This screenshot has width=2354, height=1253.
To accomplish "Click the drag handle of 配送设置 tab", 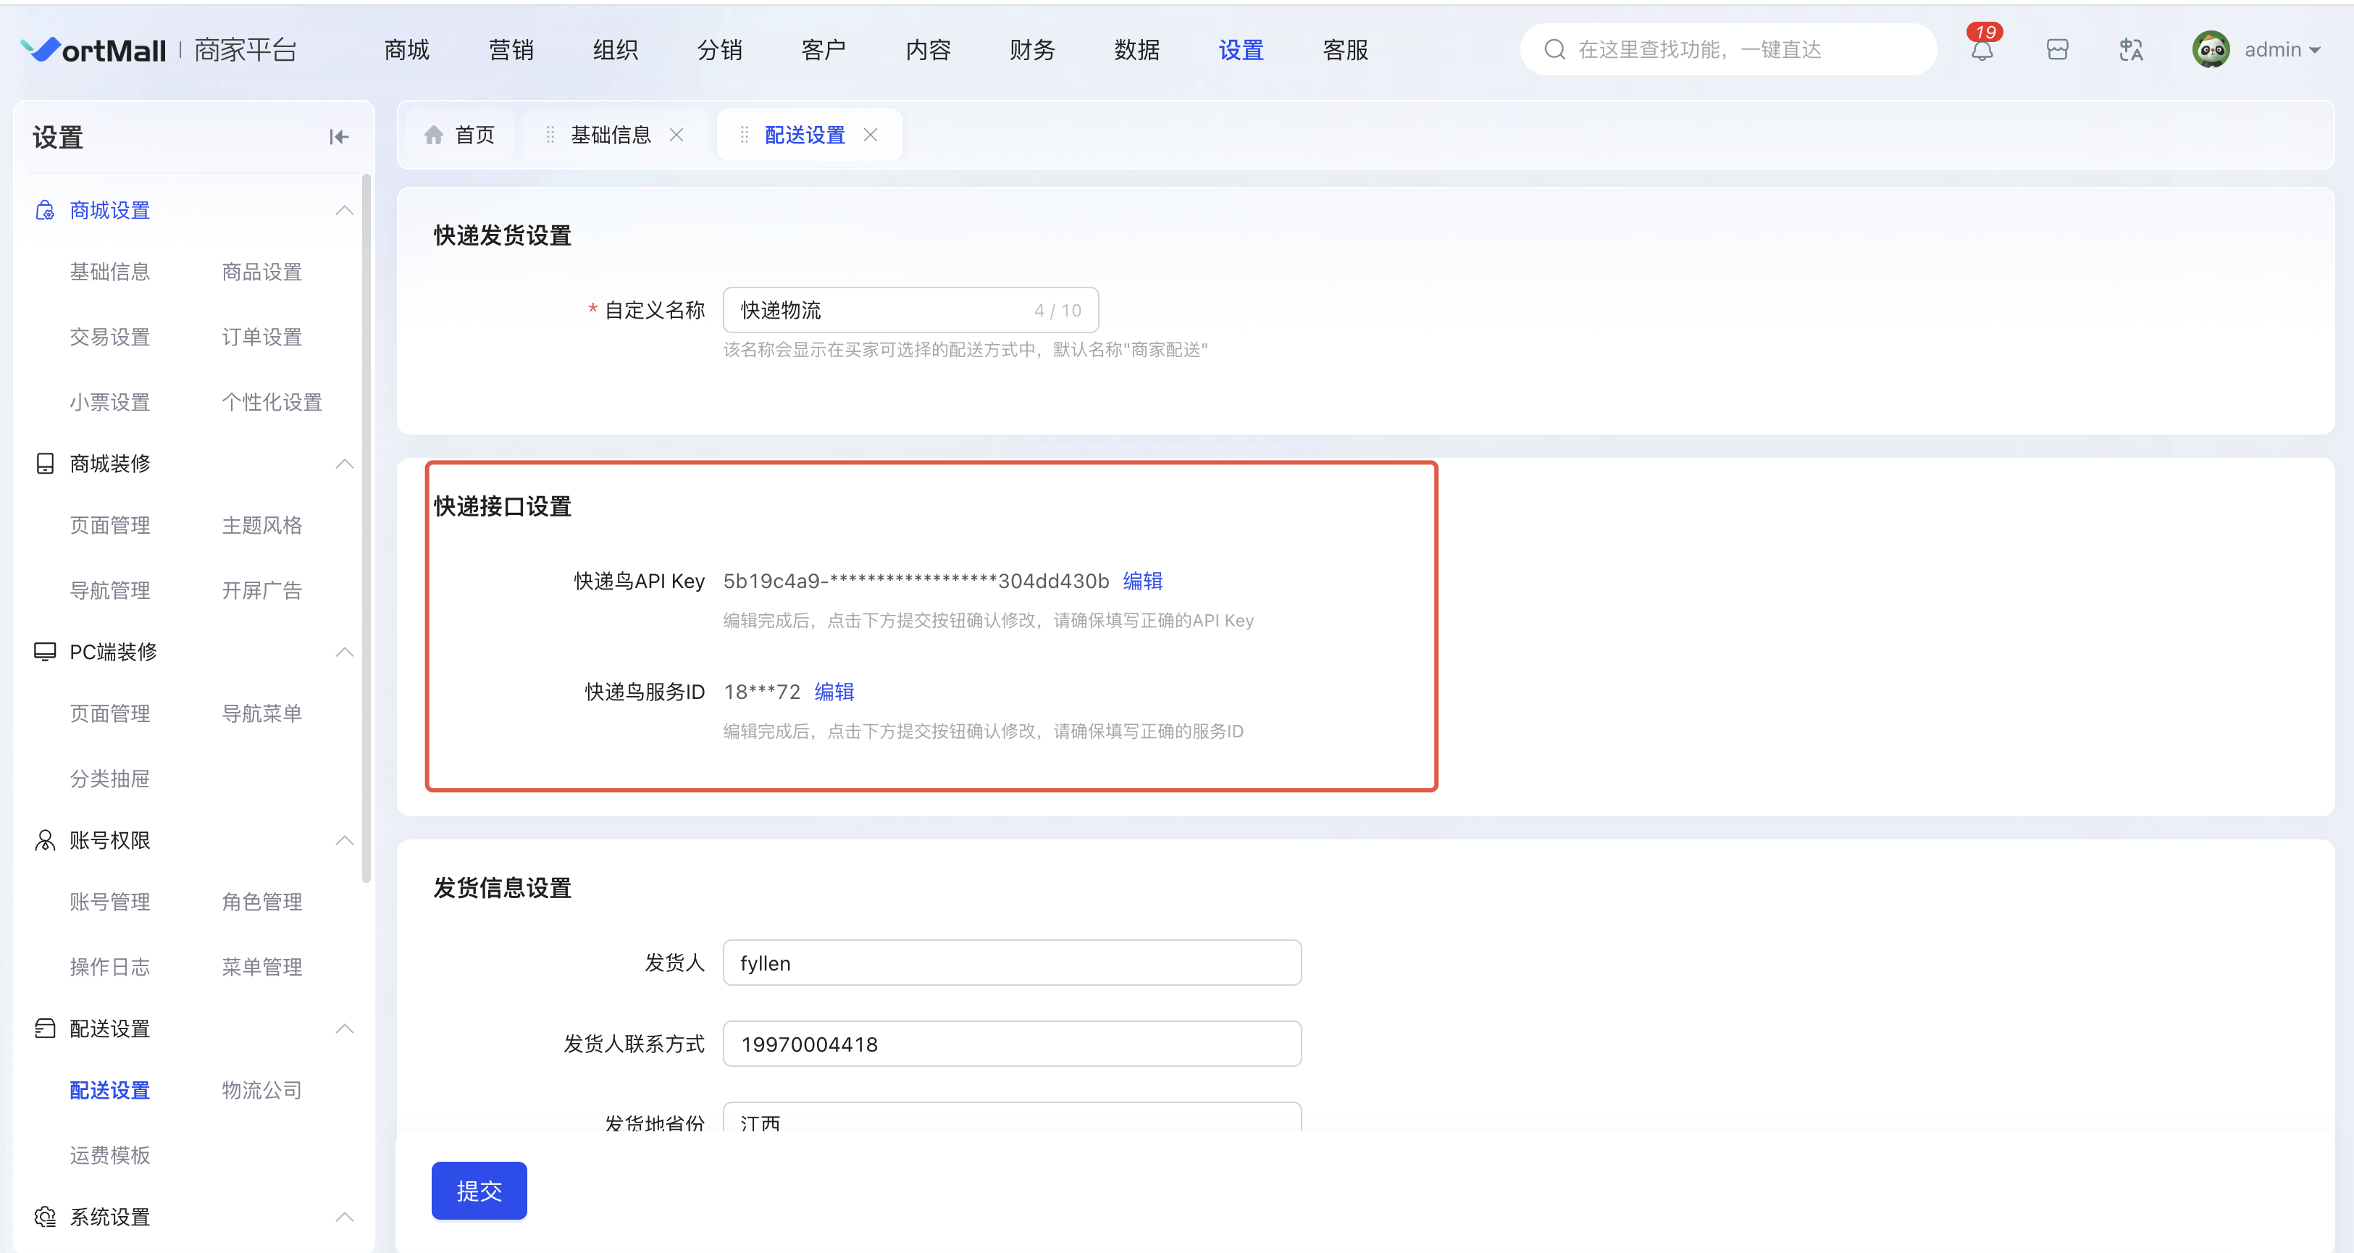I will click(x=744, y=135).
